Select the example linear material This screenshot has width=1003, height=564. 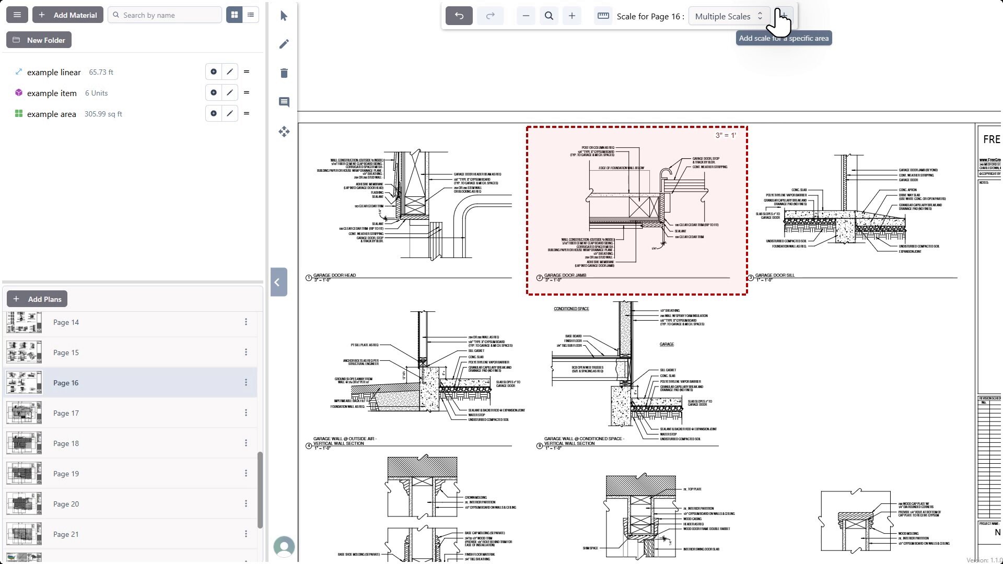pyautogui.click(x=54, y=72)
